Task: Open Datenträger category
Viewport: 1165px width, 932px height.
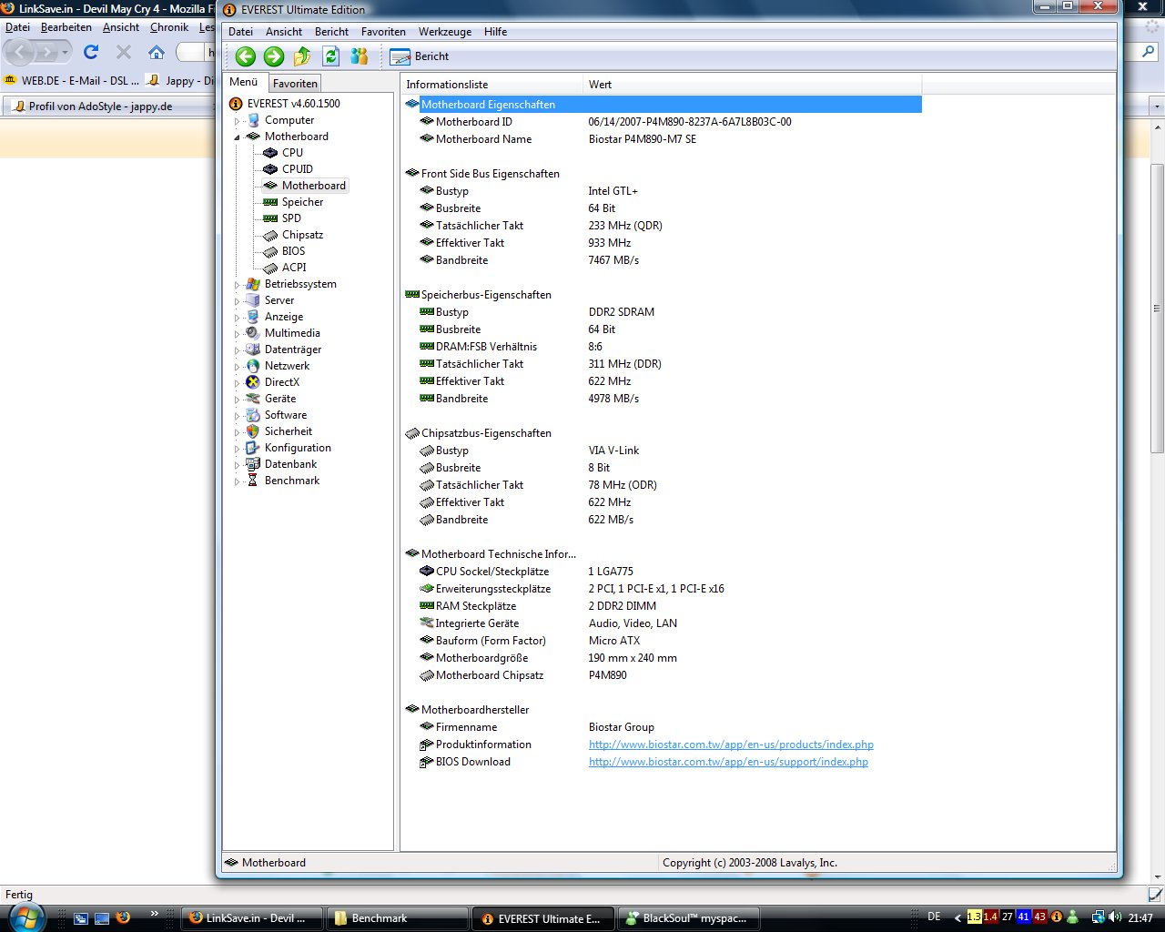Action: 293,349
